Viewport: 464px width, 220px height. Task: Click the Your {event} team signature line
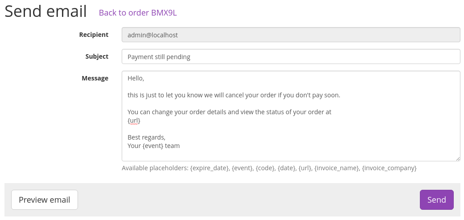tap(153, 145)
